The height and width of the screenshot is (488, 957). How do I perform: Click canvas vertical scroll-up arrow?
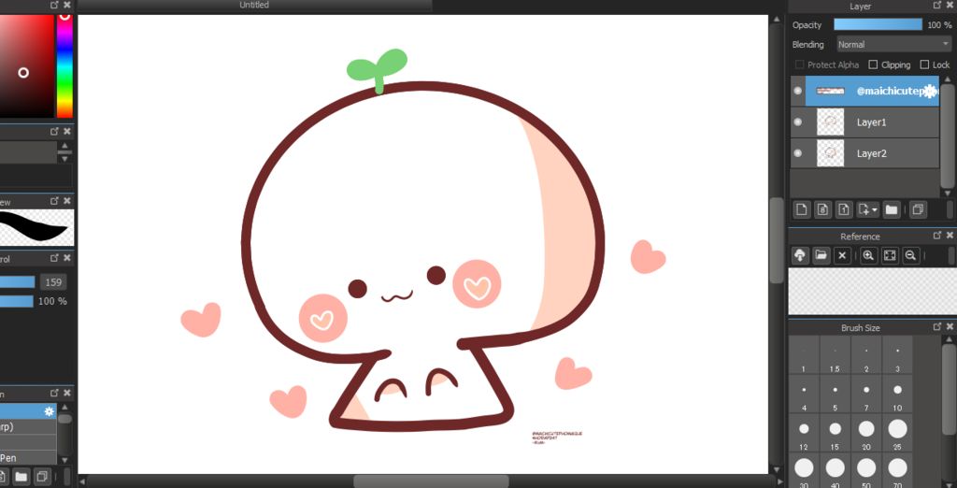coord(776,21)
